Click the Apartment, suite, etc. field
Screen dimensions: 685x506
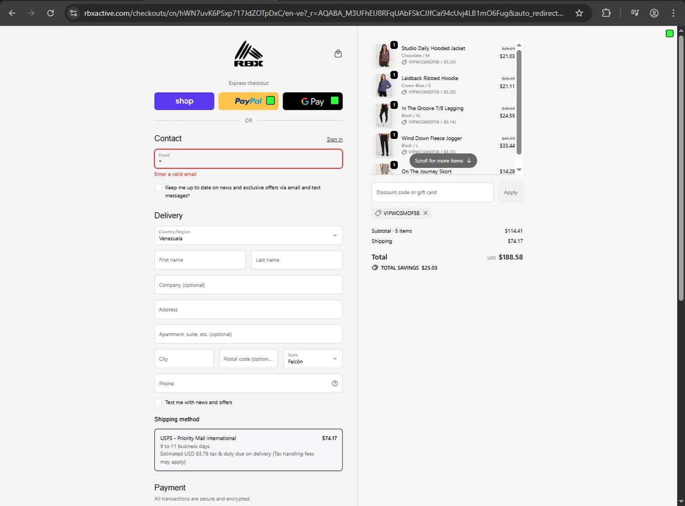[x=248, y=334]
